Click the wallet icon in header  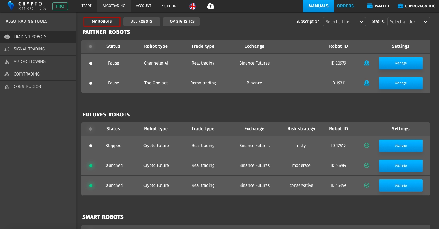pos(370,6)
